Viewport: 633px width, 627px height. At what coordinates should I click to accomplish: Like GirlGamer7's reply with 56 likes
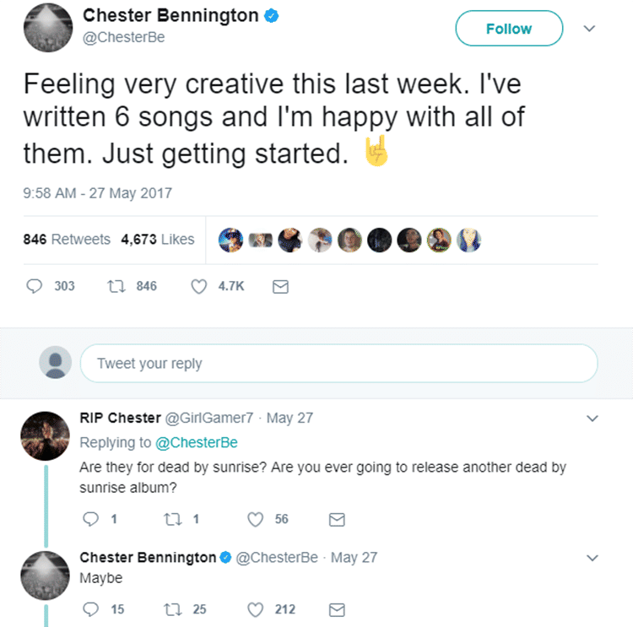[x=256, y=520]
